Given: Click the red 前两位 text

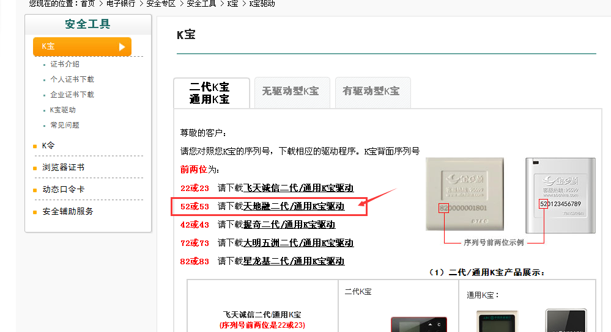Looking at the screenshot, I should tap(194, 170).
